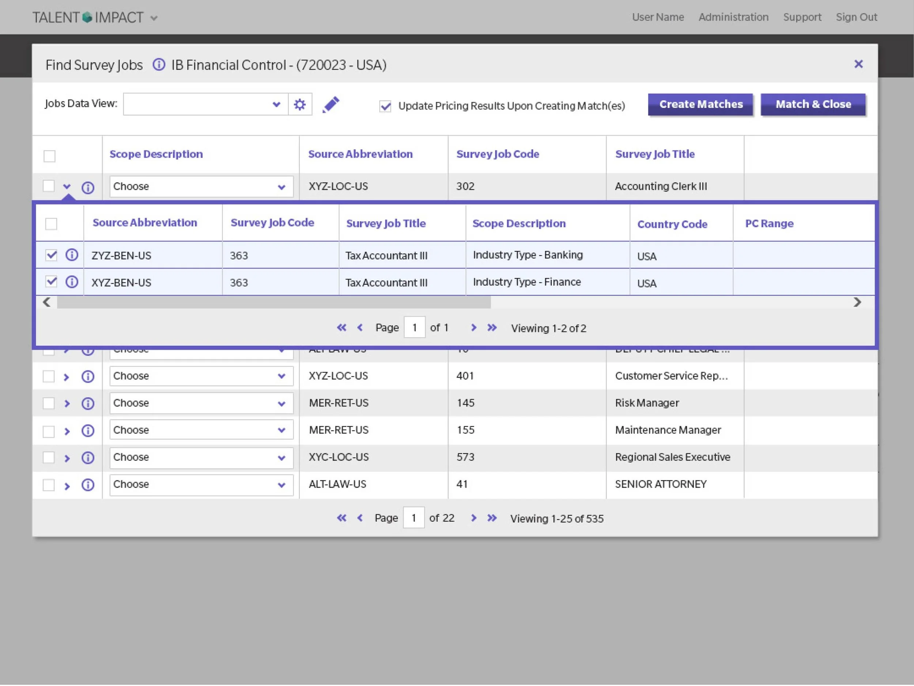Open Choose dropdown for Regional Sales Executive
Screen dimensions: 914x686
[201, 458]
